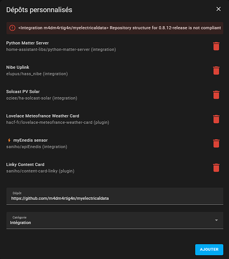
Task: Click the repository not compliant error message
Action: 120,28
